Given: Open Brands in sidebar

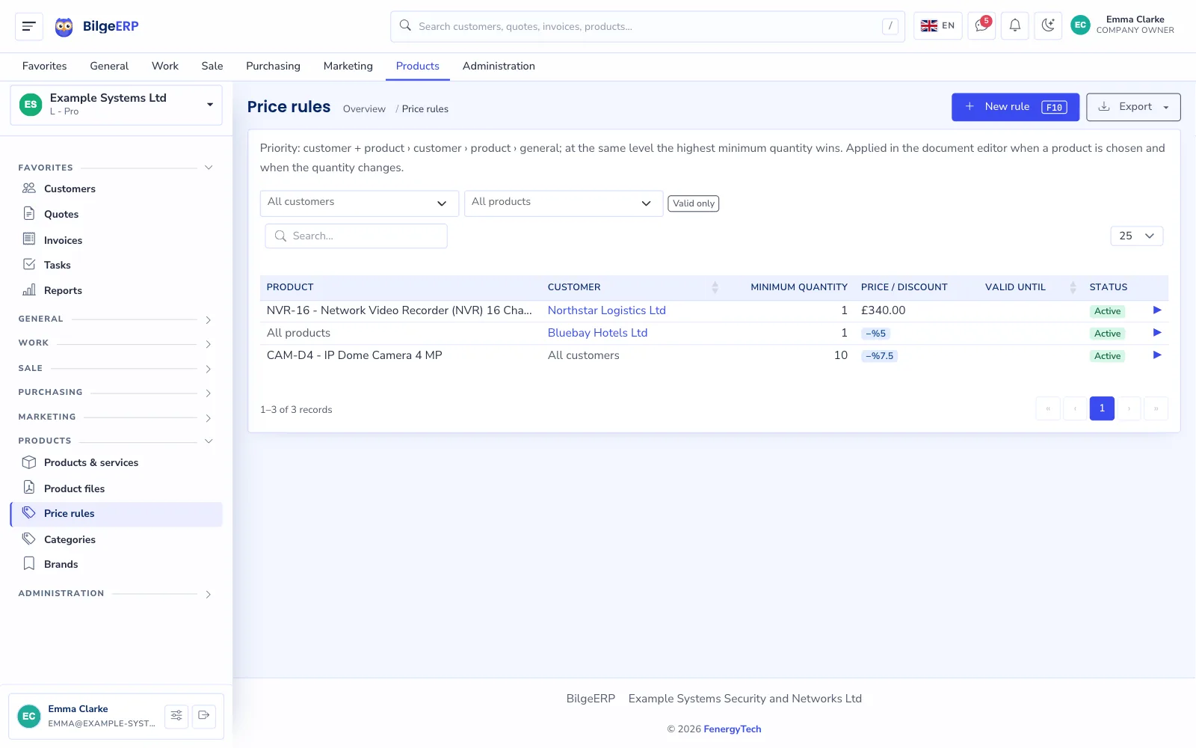Looking at the screenshot, I should coord(116,564).
